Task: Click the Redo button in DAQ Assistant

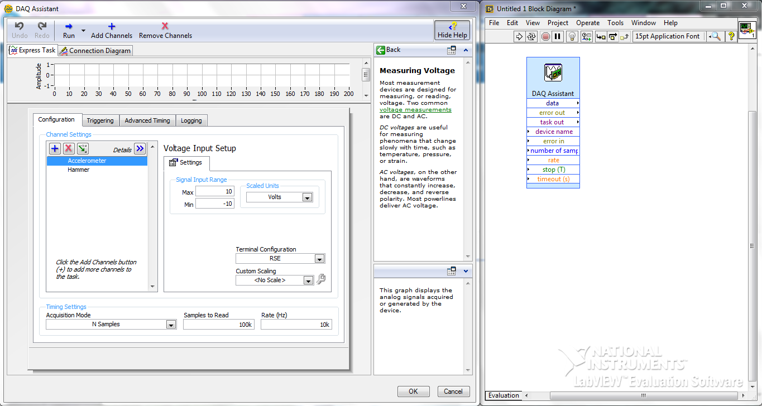Action: [42, 30]
